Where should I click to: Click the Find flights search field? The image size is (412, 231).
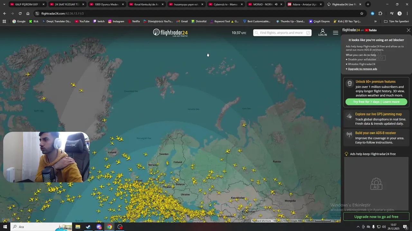coord(282,33)
